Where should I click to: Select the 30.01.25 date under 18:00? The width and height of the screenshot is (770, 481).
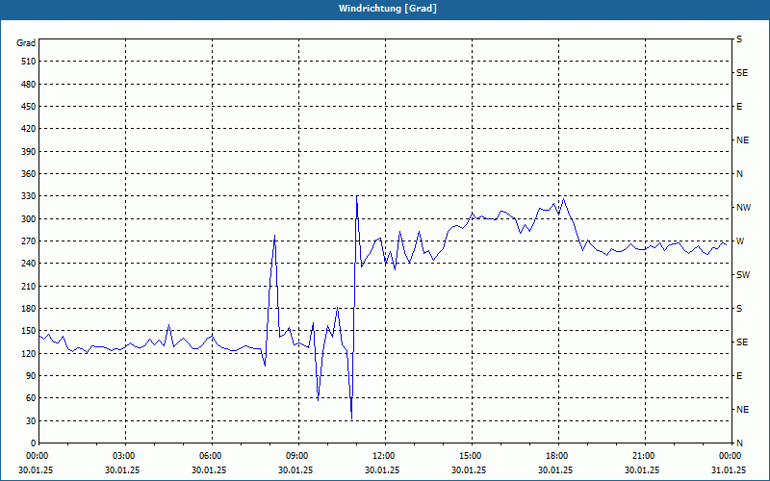555,469
